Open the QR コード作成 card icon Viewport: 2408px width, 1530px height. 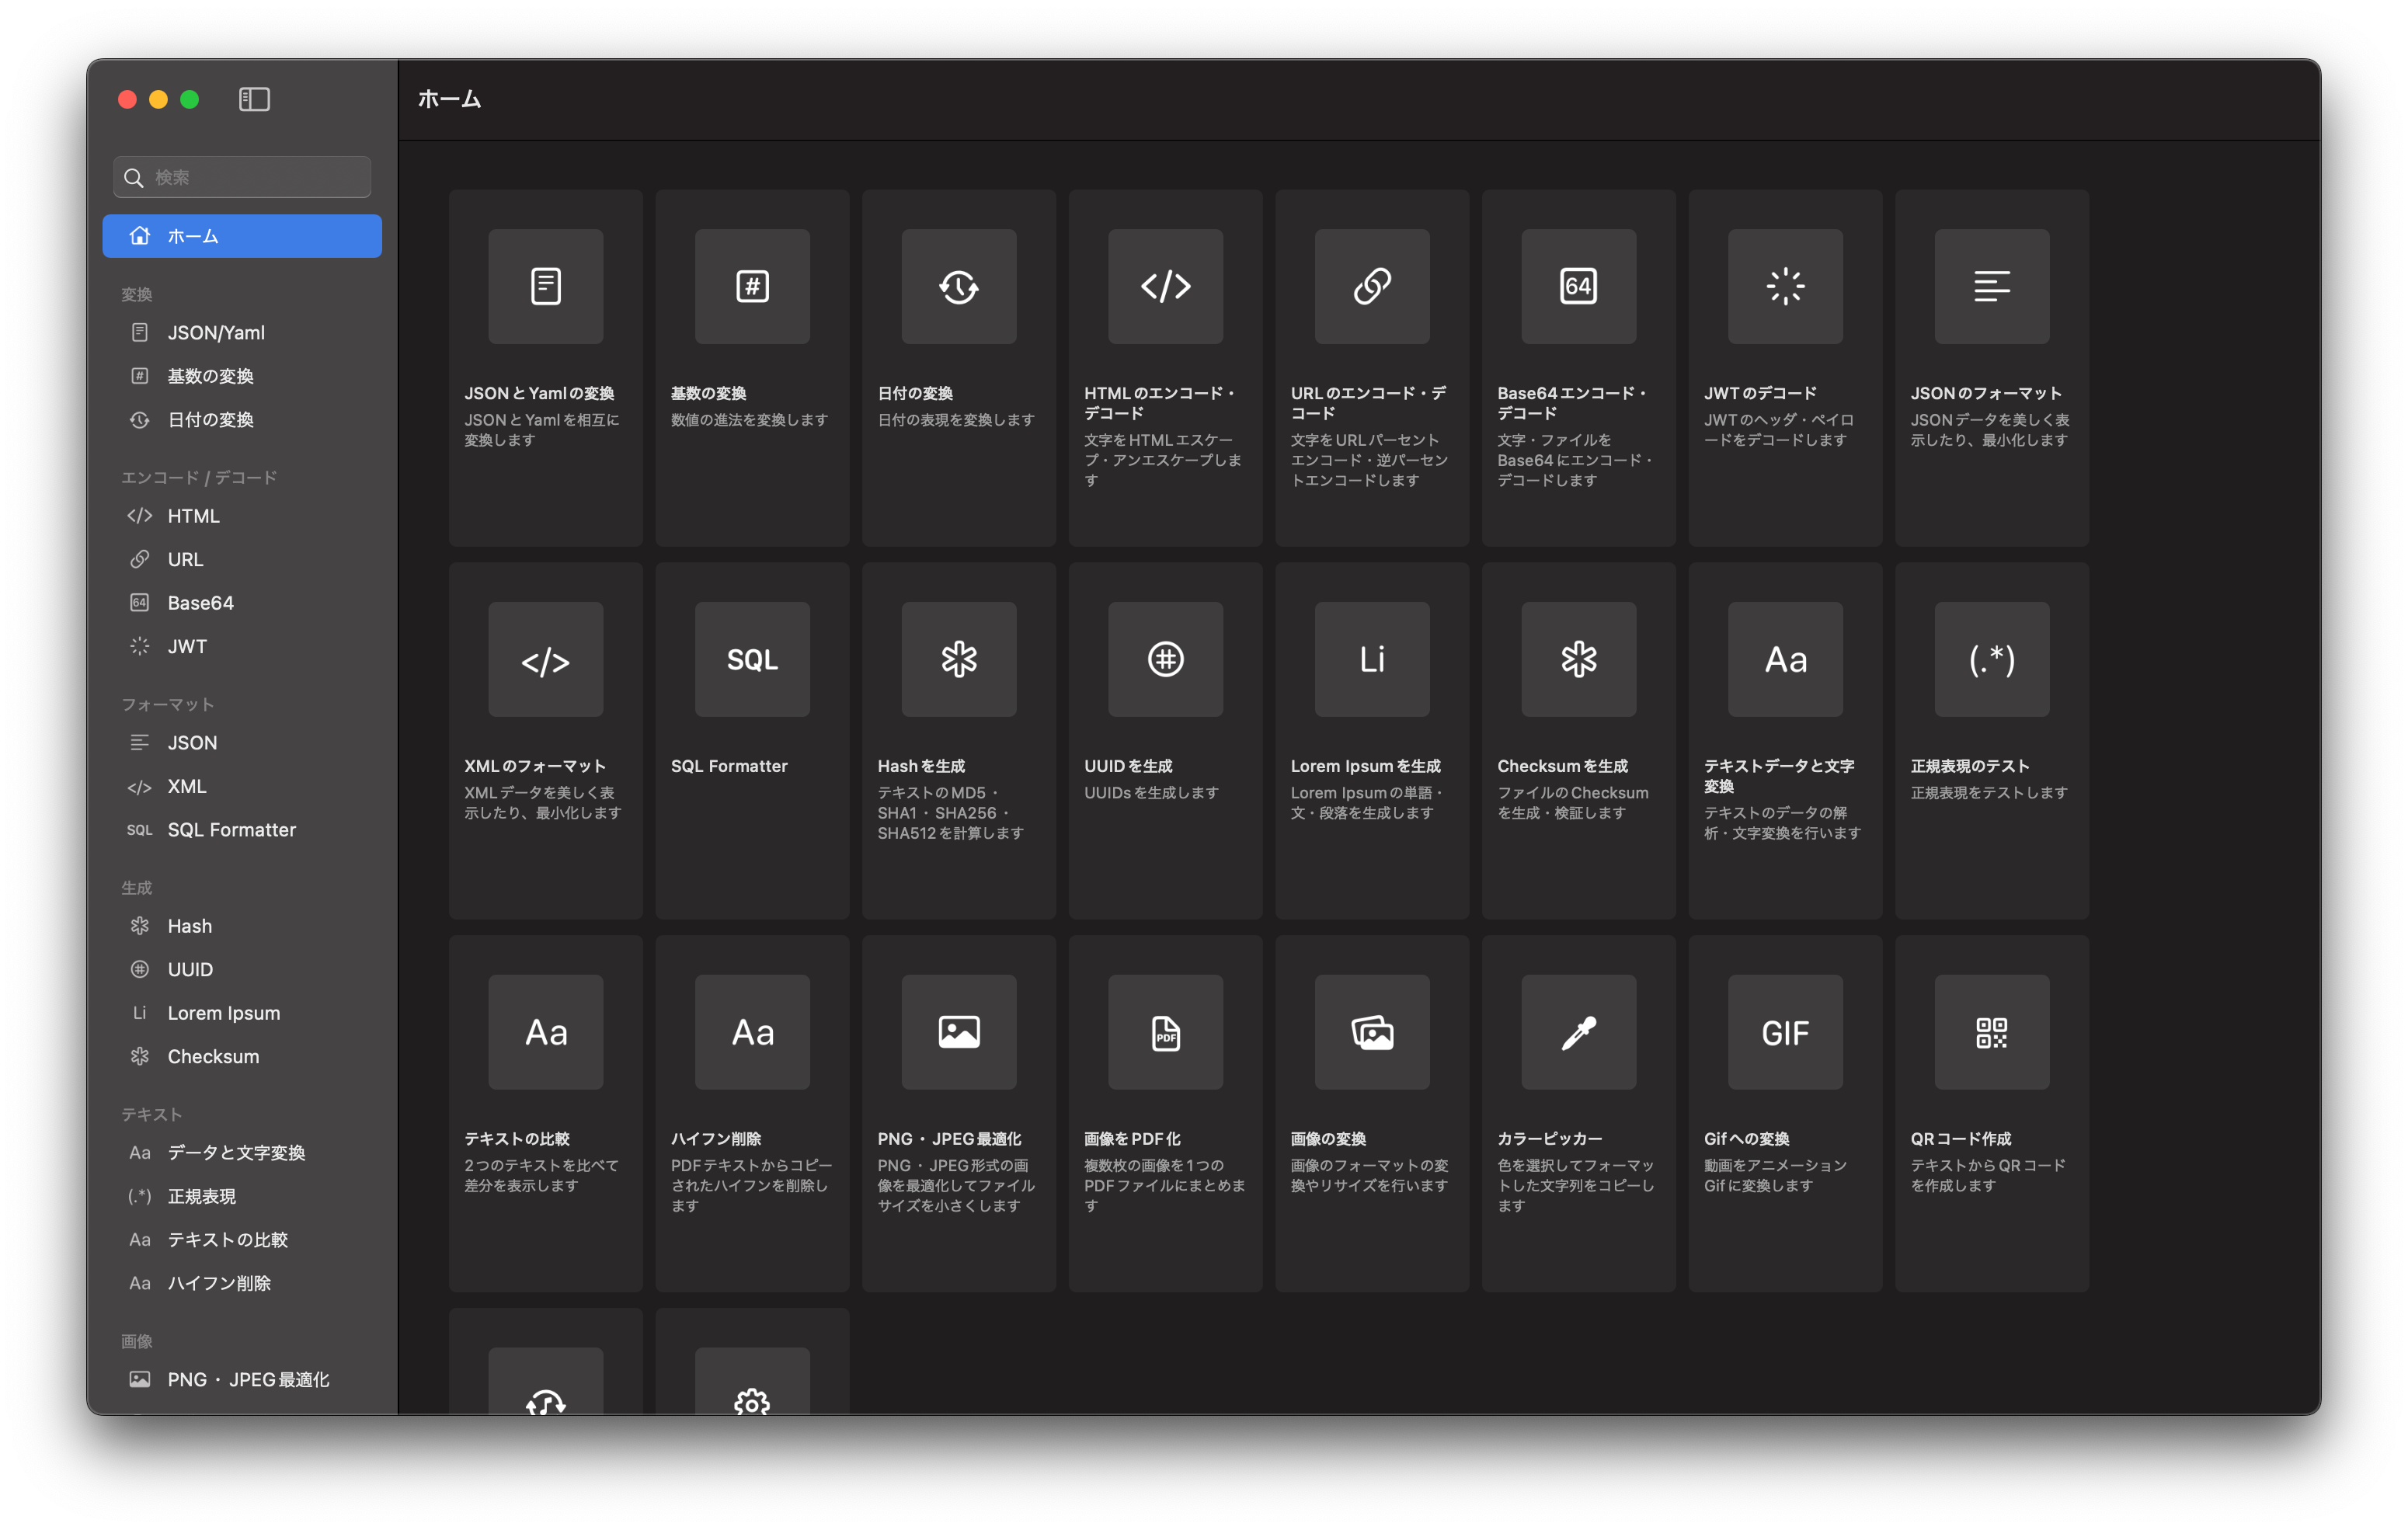click(1992, 1033)
